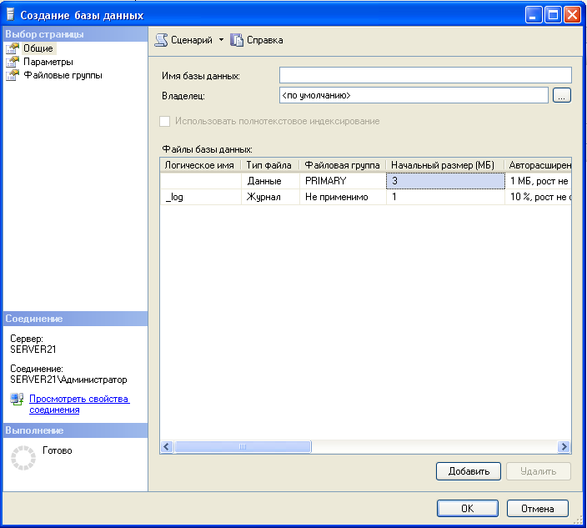587x528 pixels.
Task: Click the Владелец input field
Action: tap(414, 95)
